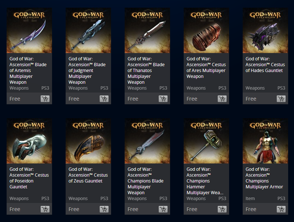Image resolution: width=294 pixels, height=222 pixels.
Task: Add Blade of Artemis weapon to cart
Action: [45, 99]
